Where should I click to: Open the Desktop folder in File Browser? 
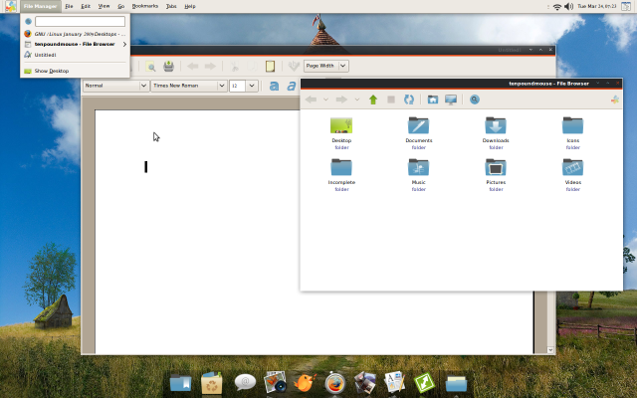341,125
